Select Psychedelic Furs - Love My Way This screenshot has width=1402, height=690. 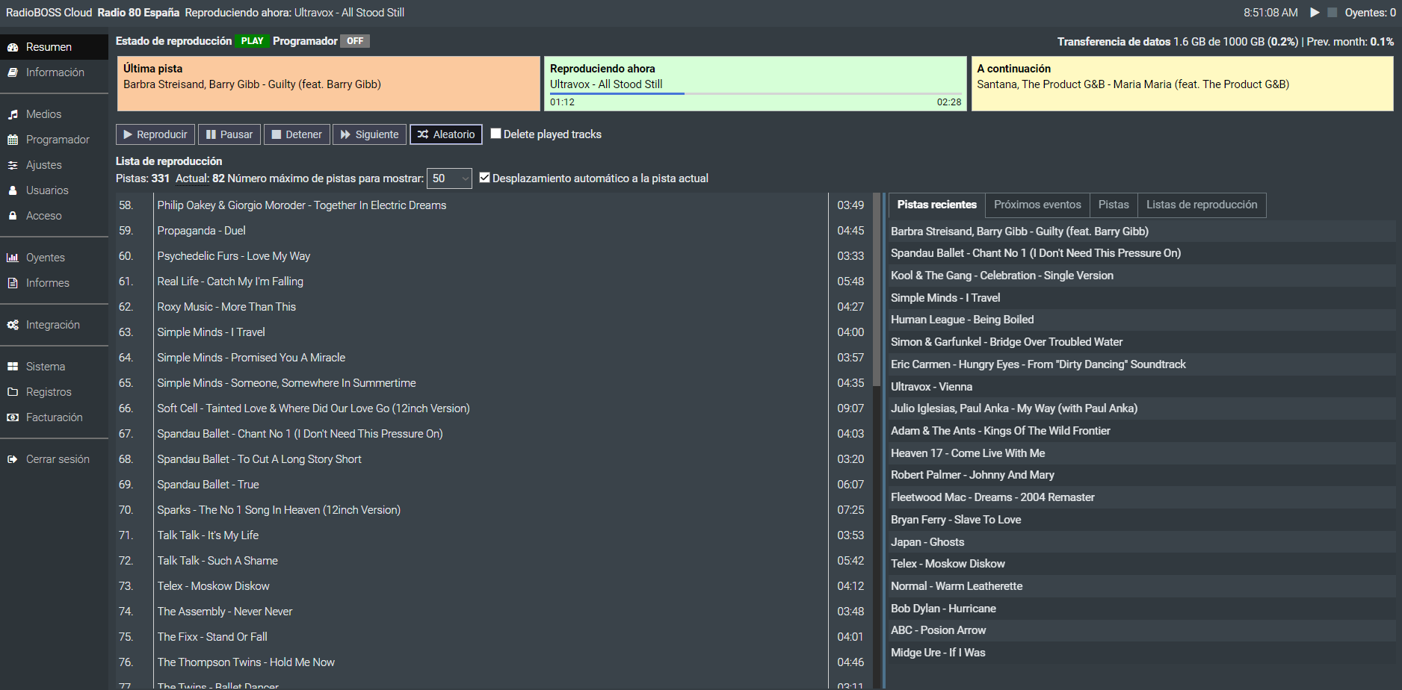pos(491,256)
